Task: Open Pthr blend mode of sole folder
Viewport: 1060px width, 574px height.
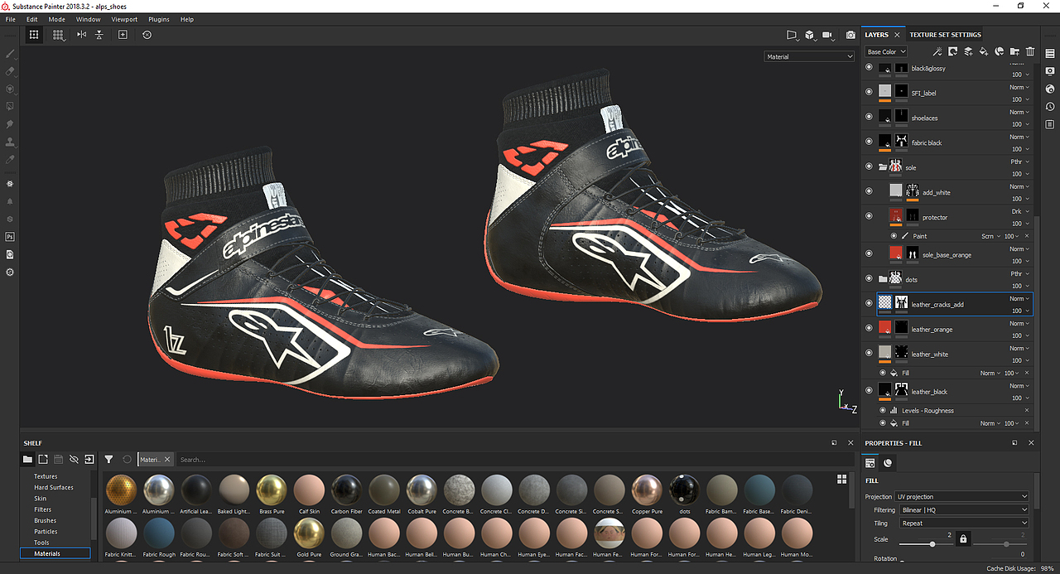Action: tap(1019, 162)
